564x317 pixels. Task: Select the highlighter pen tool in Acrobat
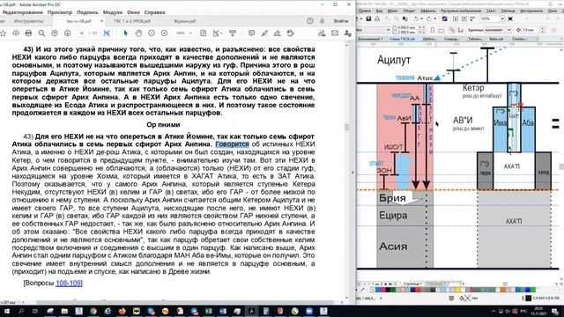(264, 33)
